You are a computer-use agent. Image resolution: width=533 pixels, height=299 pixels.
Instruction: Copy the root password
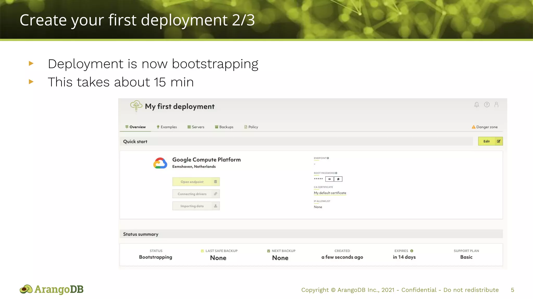pyautogui.click(x=338, y=179)
